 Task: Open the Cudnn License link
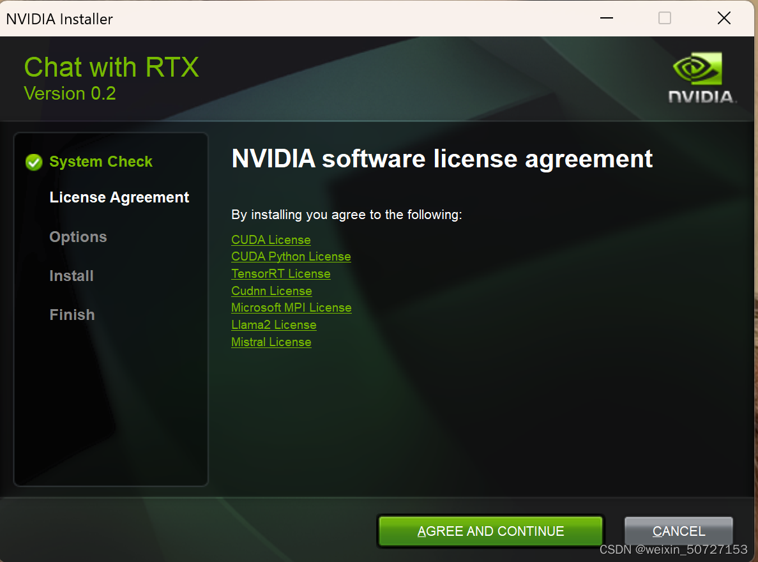271,291
